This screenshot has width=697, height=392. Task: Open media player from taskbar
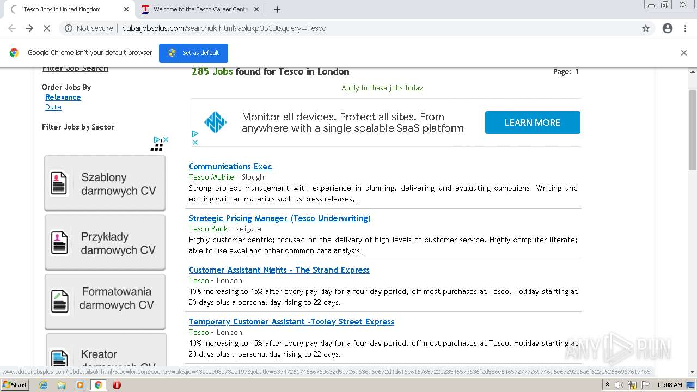tap(80, 385)
